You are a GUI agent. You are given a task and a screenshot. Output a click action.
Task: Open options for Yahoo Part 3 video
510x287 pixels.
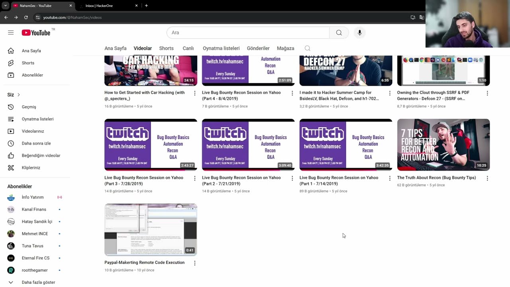pyautogui.click(x=195, y=178)
